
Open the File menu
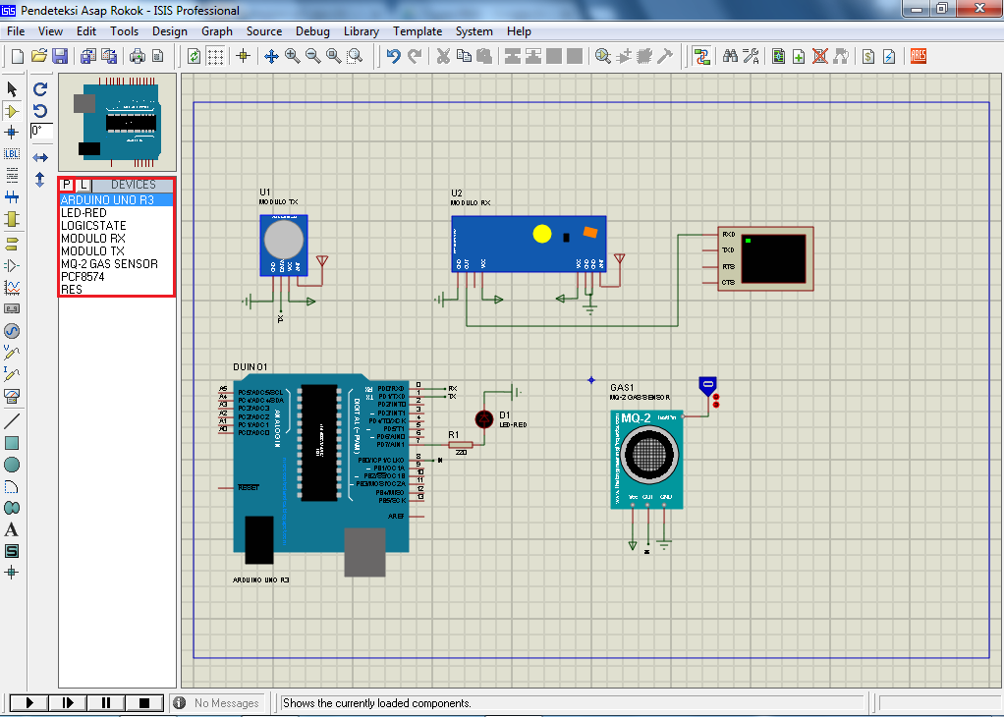point(16,31)
